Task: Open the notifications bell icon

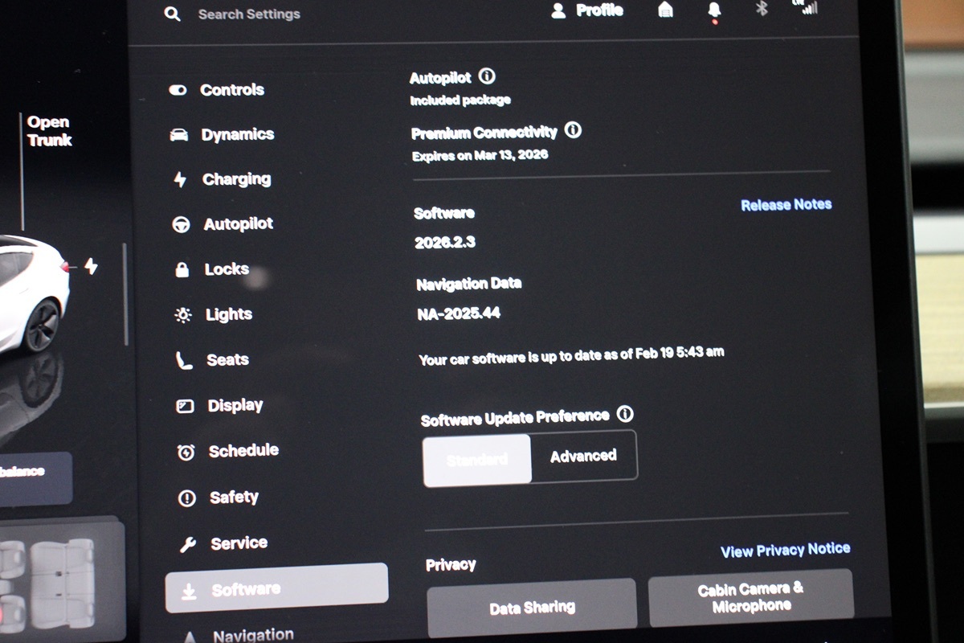Action: click(713, 10)
